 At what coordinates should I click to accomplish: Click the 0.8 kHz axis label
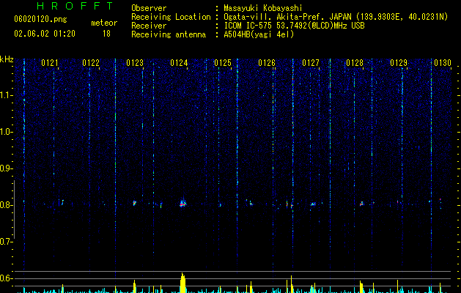coord(6,205)
